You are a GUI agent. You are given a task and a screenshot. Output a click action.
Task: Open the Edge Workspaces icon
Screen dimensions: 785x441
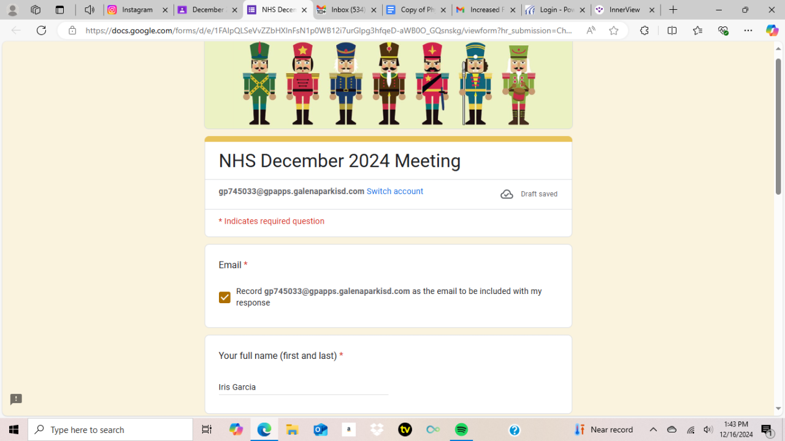point(36,10)
